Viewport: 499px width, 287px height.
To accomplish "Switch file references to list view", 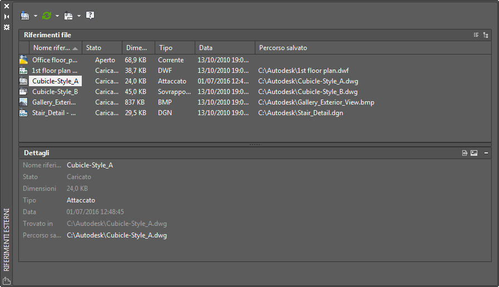I will 476,35.
